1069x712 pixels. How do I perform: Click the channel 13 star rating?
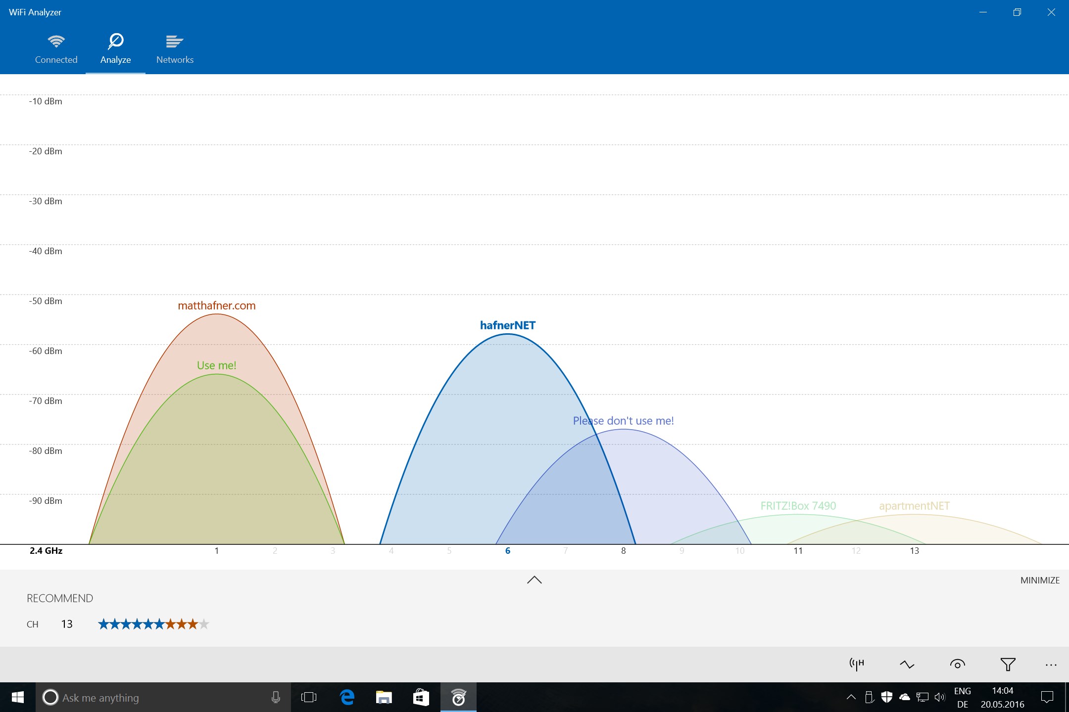click(x=152, y=624)
